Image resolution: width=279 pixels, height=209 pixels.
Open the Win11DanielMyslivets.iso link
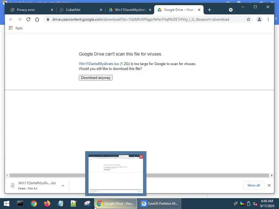click(99, 64)
